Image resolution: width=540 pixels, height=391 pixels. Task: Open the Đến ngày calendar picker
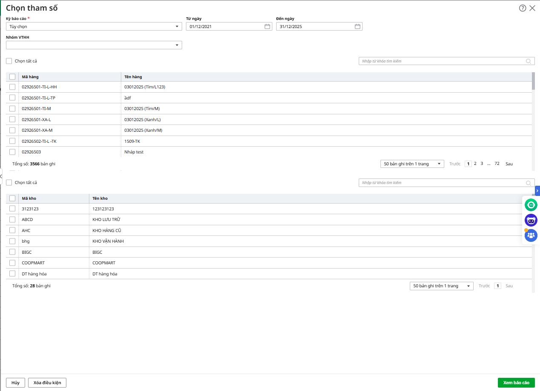(x=357, y=26)
